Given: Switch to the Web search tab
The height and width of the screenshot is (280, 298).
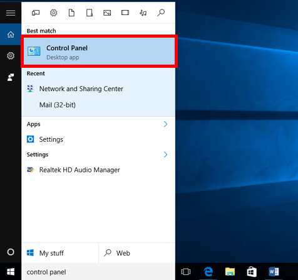Looking at the screenshot, I should click(x=137, y=253).
